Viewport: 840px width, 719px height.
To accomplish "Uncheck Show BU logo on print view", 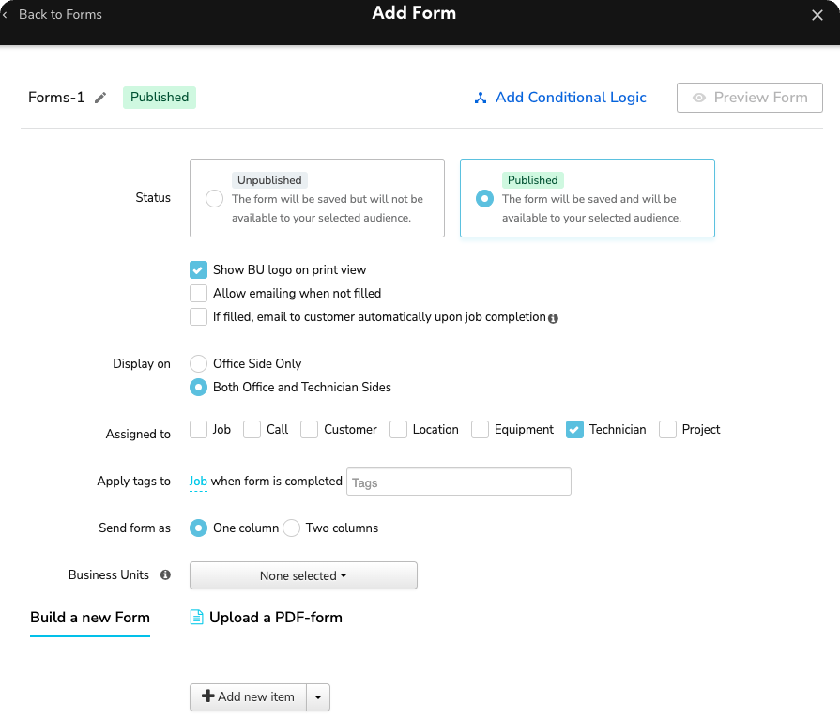I will click(198, 269).
